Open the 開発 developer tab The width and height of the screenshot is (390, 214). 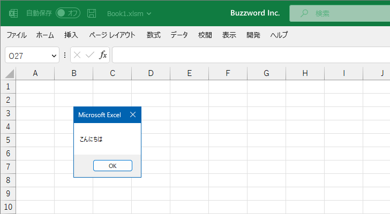point(253,35)
